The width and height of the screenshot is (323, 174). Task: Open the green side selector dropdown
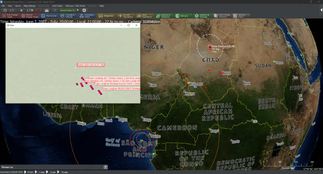[x=69, y=10]
